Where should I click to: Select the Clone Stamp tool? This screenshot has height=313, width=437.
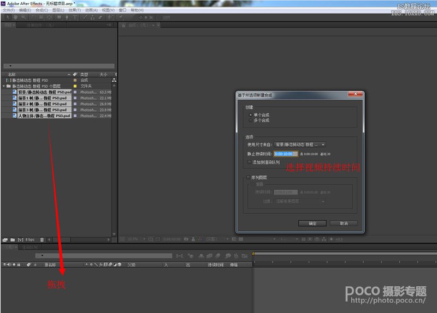tap(92, 17)
